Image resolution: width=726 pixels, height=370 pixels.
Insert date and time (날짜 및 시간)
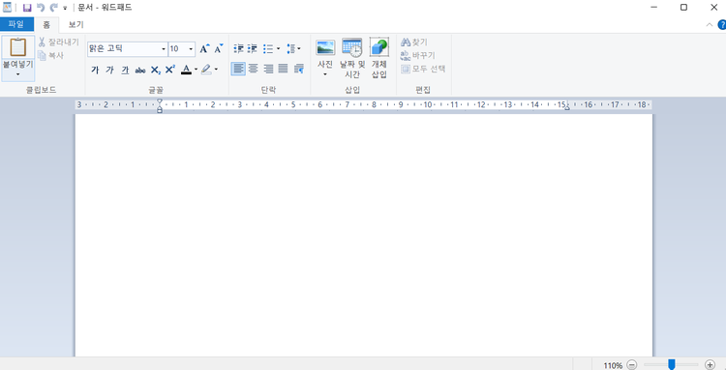(x=352, y=47)
